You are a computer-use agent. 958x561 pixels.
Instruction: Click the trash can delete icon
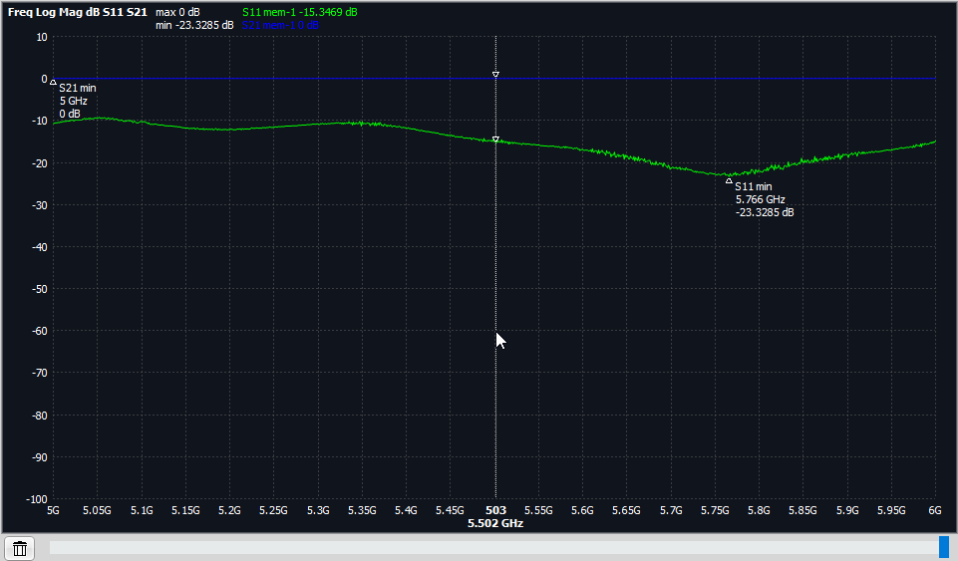tap(20, 547)
